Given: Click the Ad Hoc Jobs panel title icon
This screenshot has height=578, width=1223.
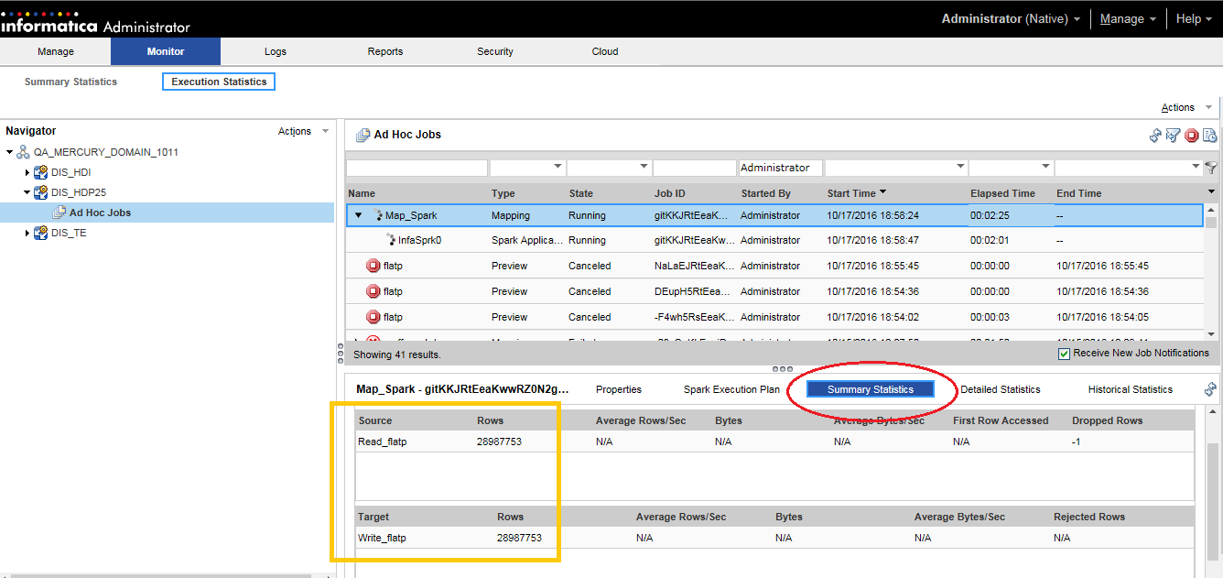Looking at the screenshot, I should pos(363,135).
